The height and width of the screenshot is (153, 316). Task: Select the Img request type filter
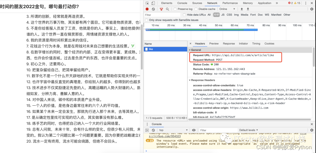pos(236,15)
